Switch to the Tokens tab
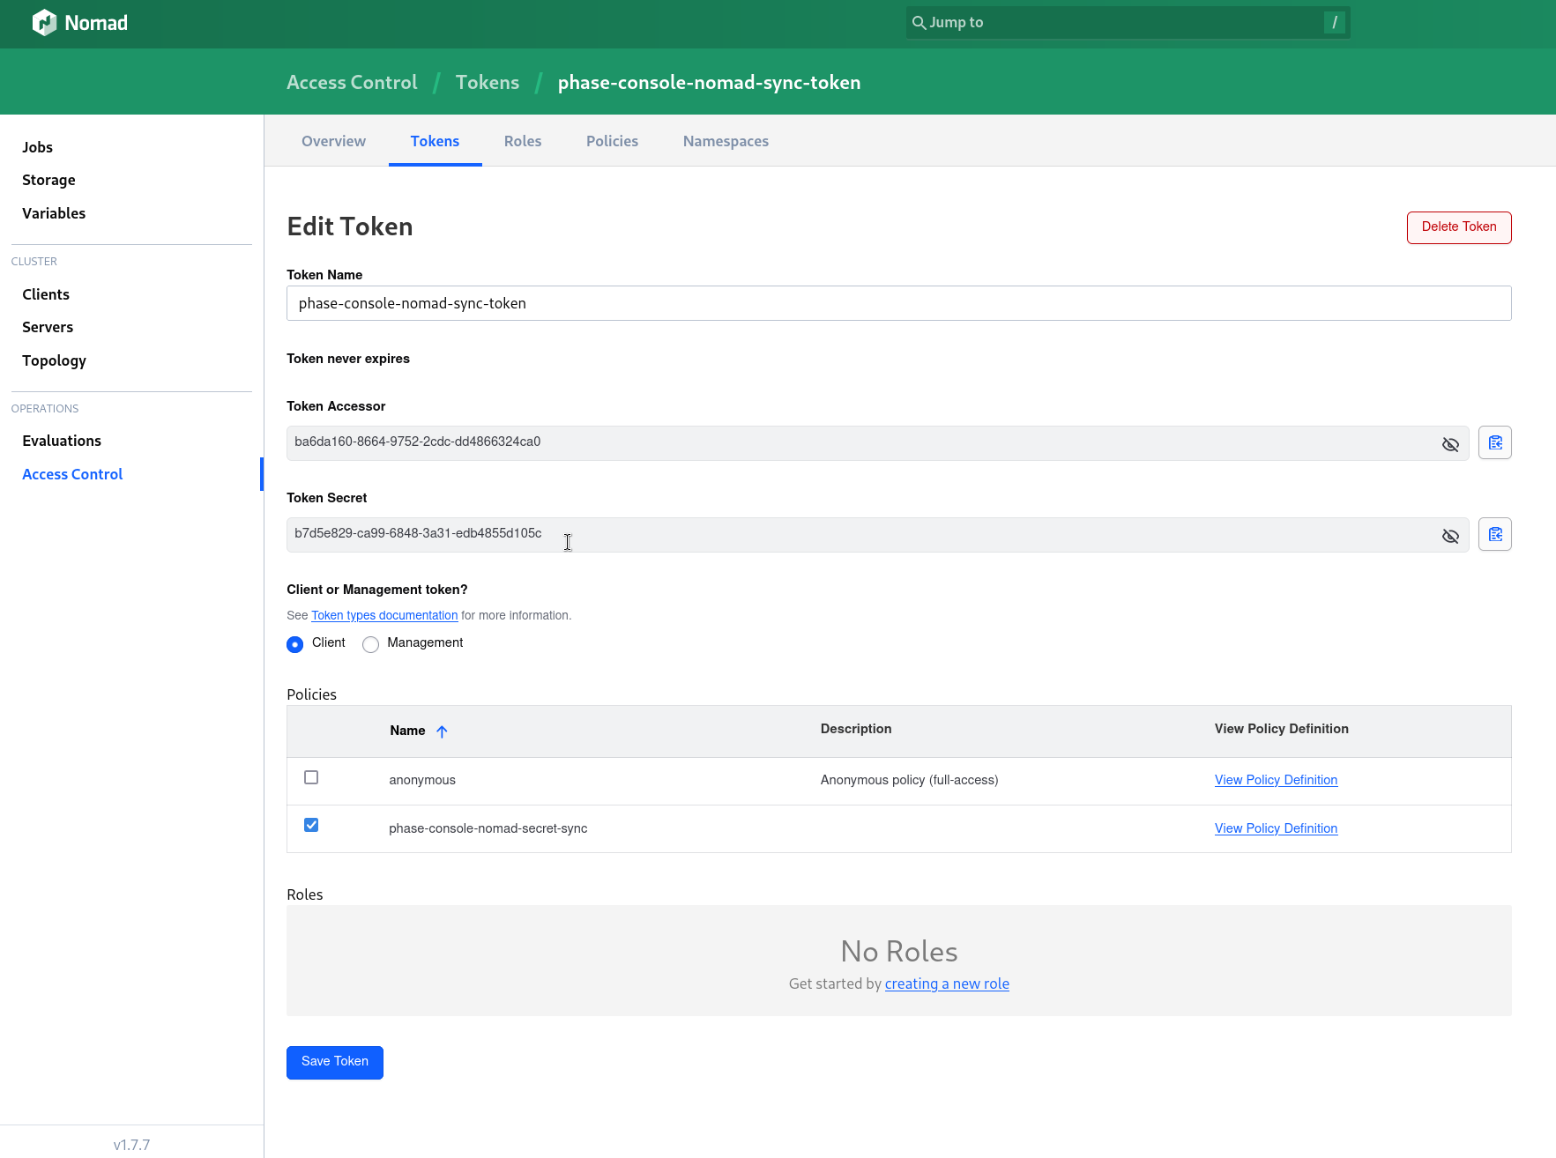The height and width of the screenshot is (1158, 1556). pos(435,141)
